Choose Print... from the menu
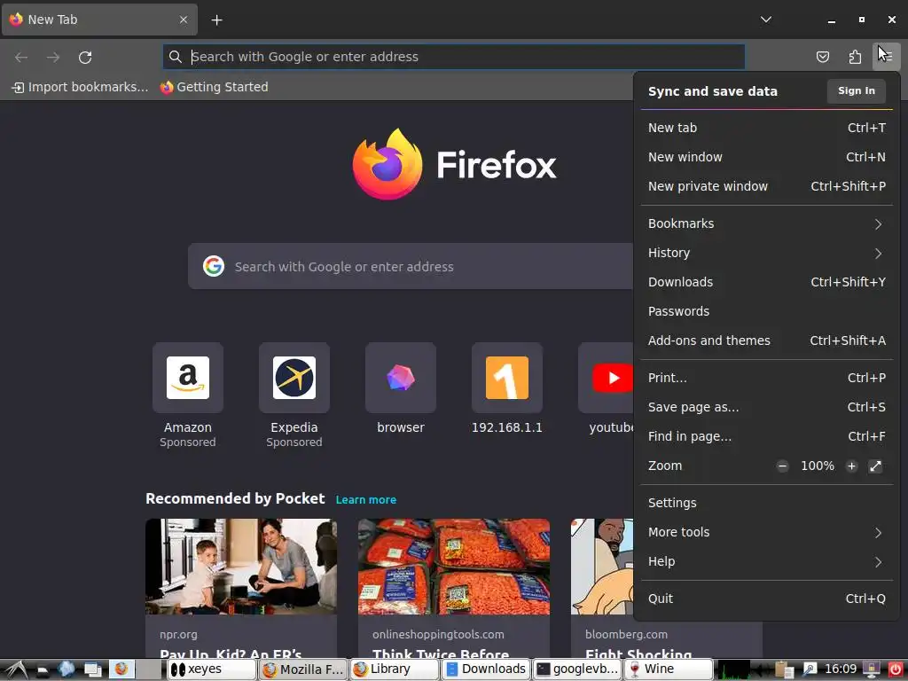The image size is (908, 681). (x=766, y=378)
